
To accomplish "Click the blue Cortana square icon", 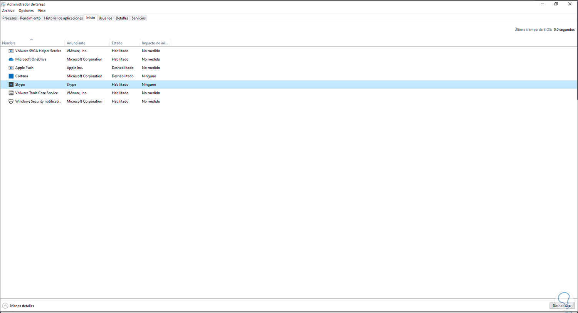I will click(11, 76).
